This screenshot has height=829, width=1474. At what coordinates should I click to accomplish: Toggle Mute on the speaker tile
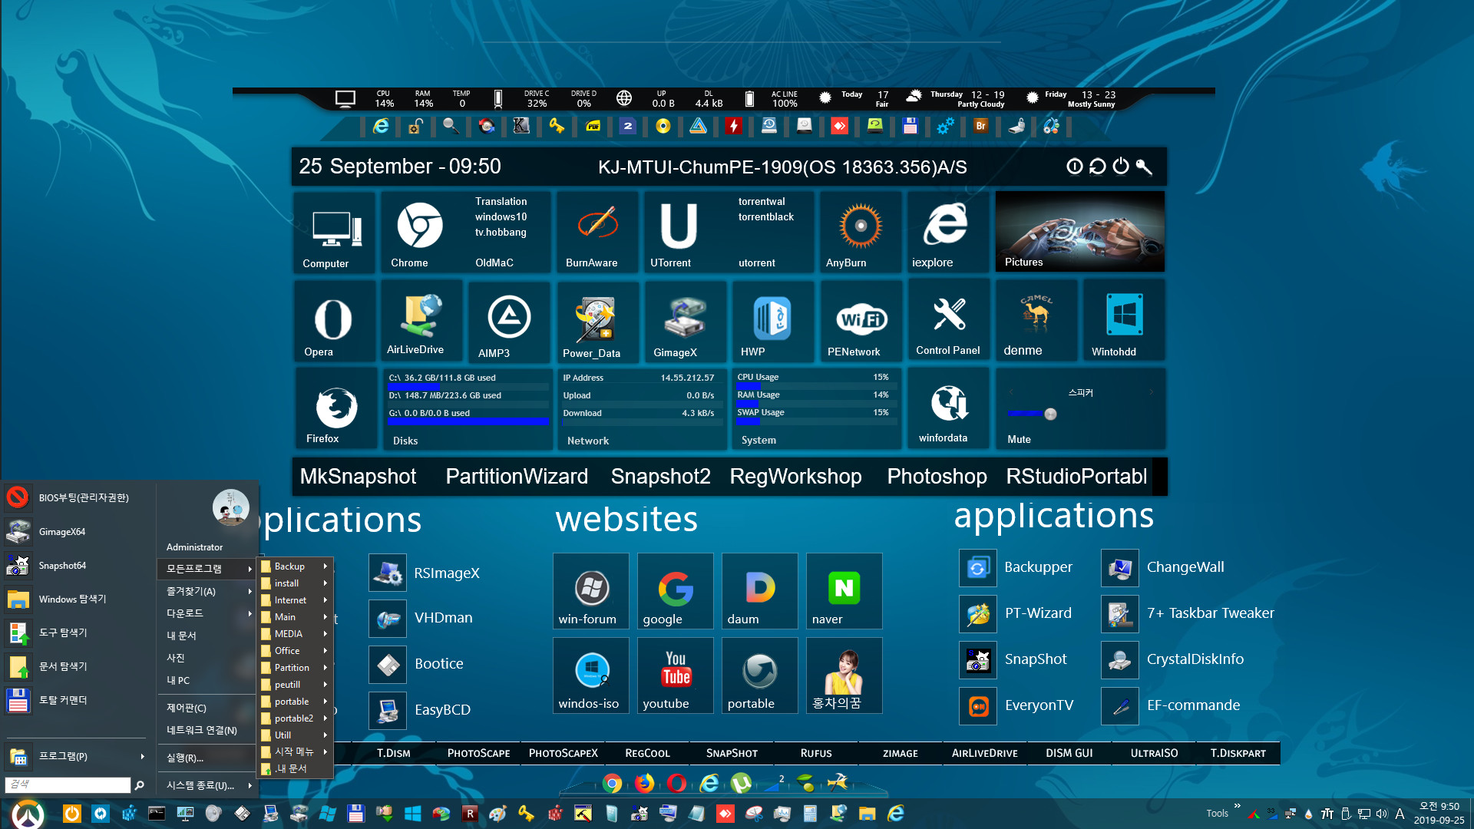click(1019, 439)
